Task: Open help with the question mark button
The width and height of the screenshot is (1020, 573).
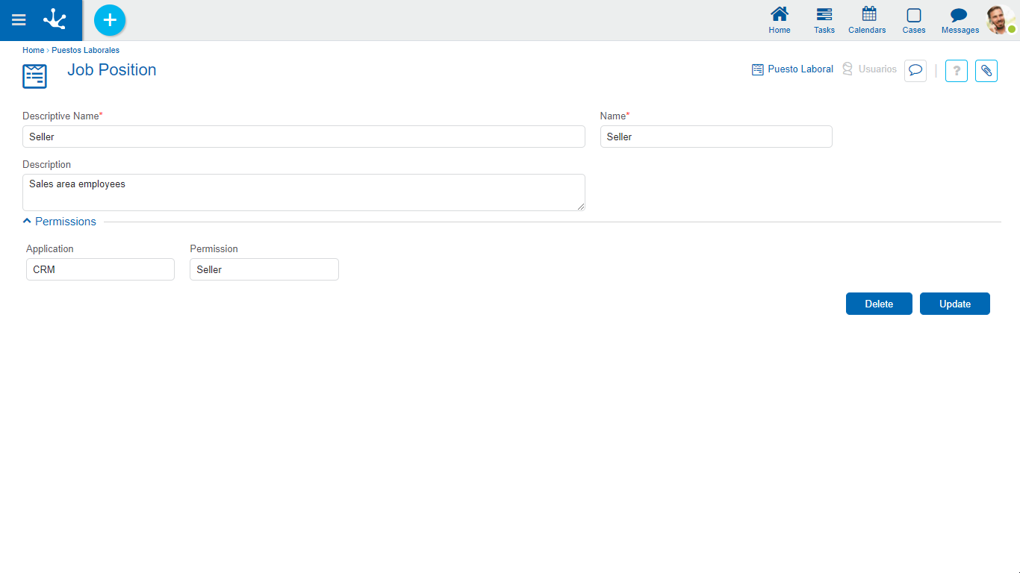Action: (957, 71)
